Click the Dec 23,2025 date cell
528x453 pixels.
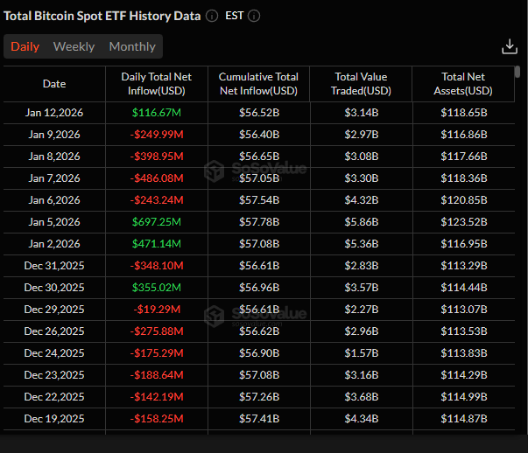point(54,375)
